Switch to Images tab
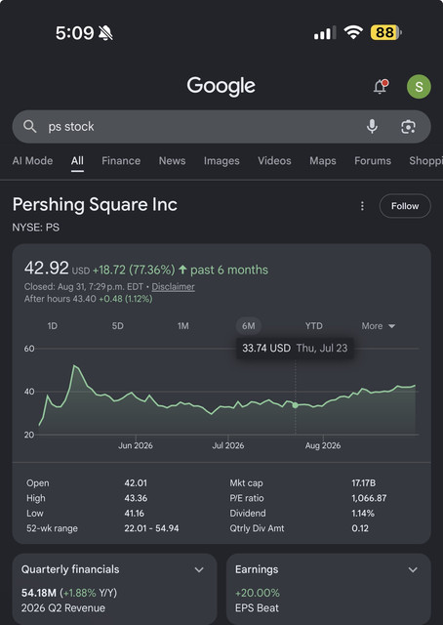 [221, 161]
